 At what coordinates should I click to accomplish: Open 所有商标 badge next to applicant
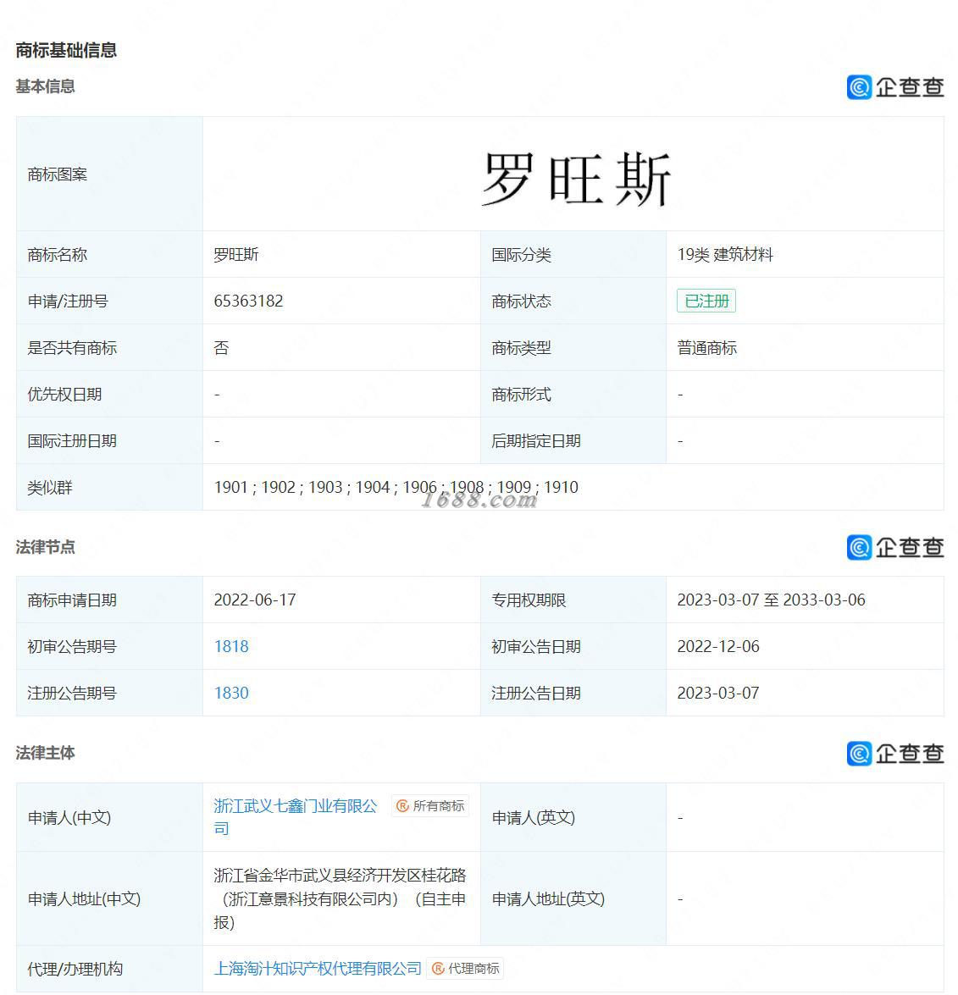pyautogui.click(x=430, y=806)
